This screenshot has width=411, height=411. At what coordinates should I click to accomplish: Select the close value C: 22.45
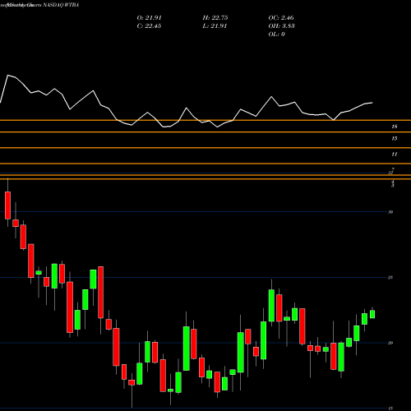pyautogui.click(x=149, y=25)
